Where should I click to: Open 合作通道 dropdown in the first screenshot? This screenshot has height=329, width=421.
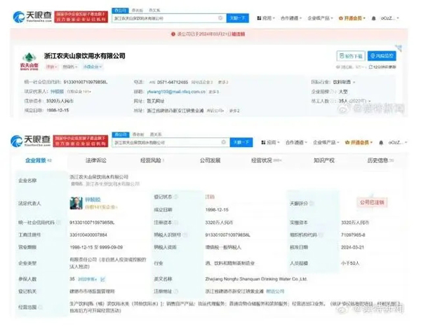[291, 18]
